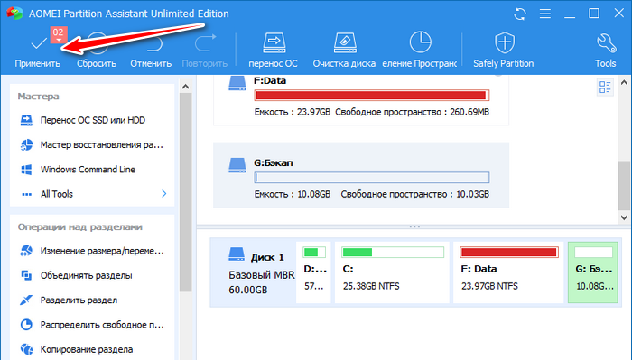
Task: Click the Распределить свободное пространство icon
Action: [x=26, y=325]
